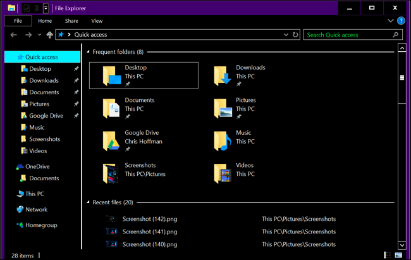Expand the ribbon using the chevron

click(390, 20)
